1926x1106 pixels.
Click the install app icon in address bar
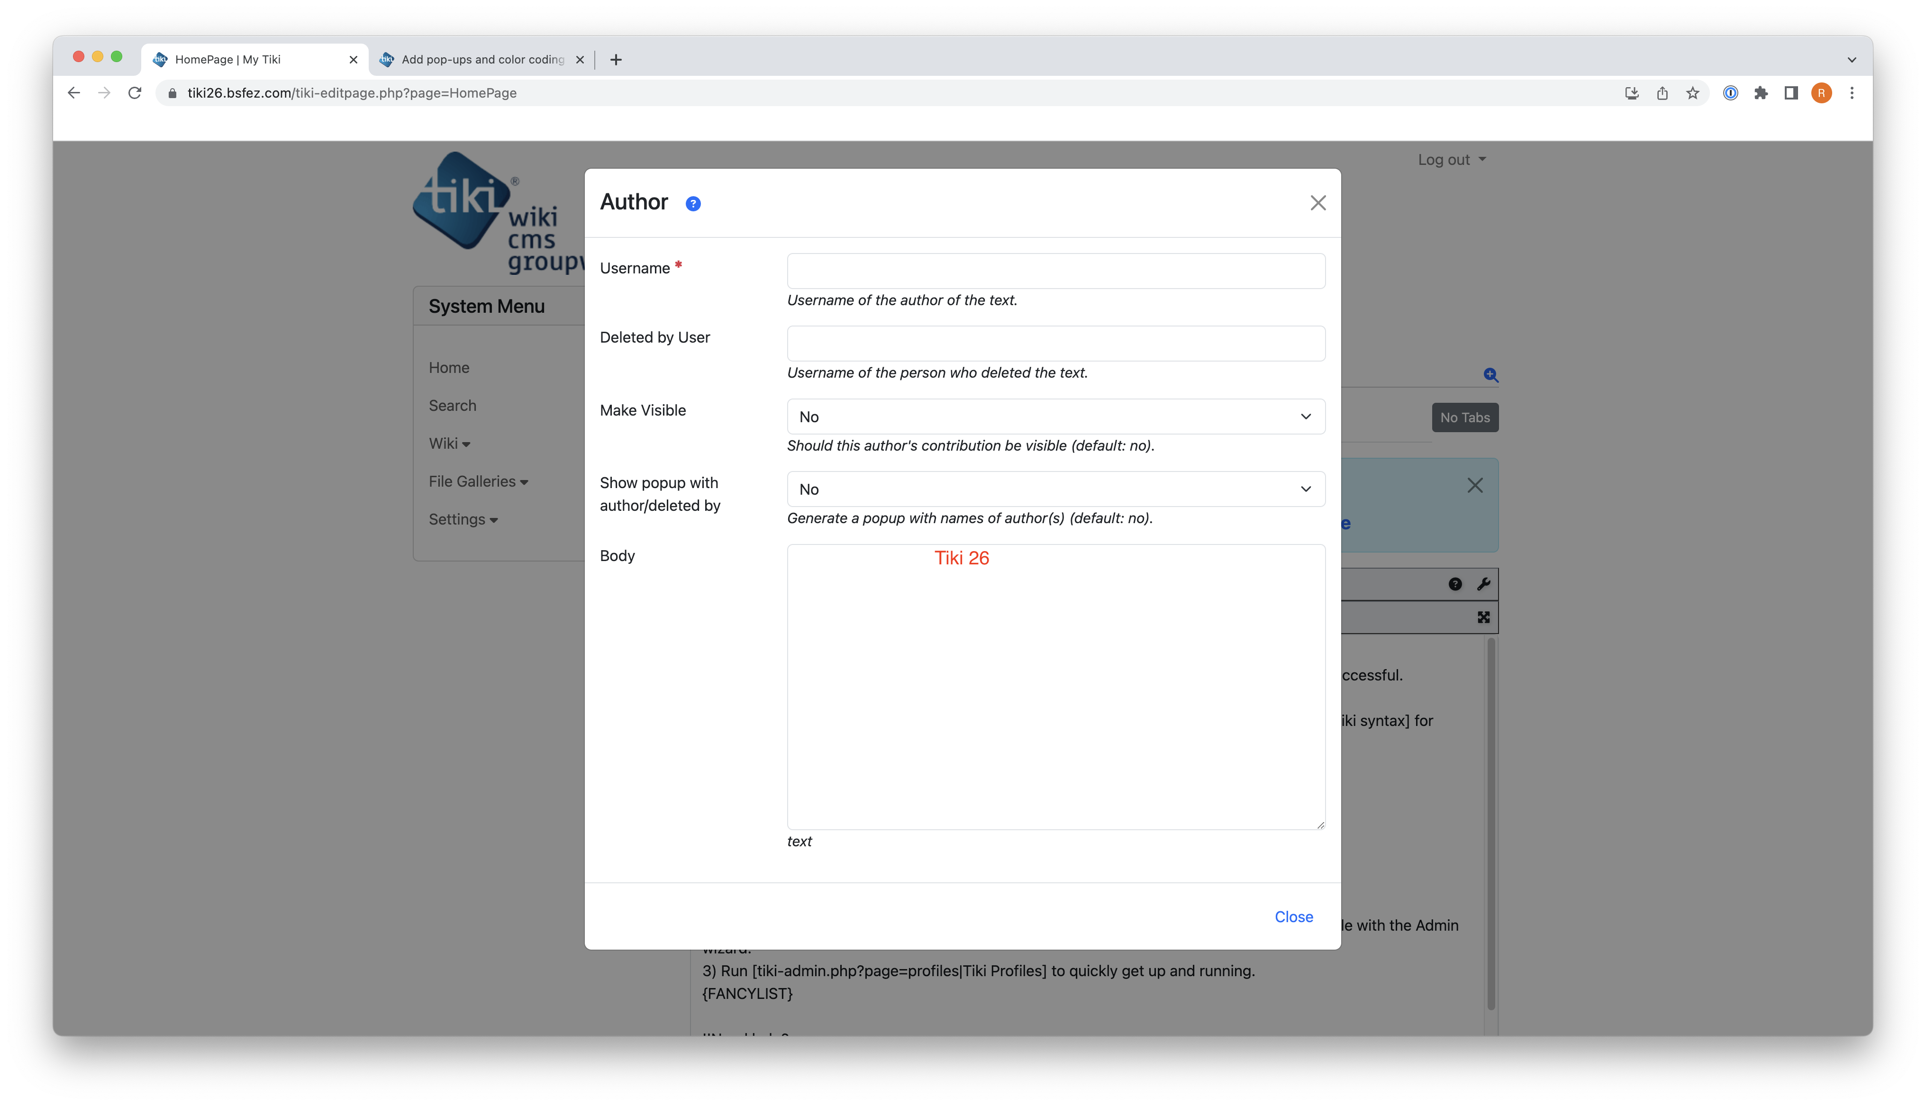1631,93
